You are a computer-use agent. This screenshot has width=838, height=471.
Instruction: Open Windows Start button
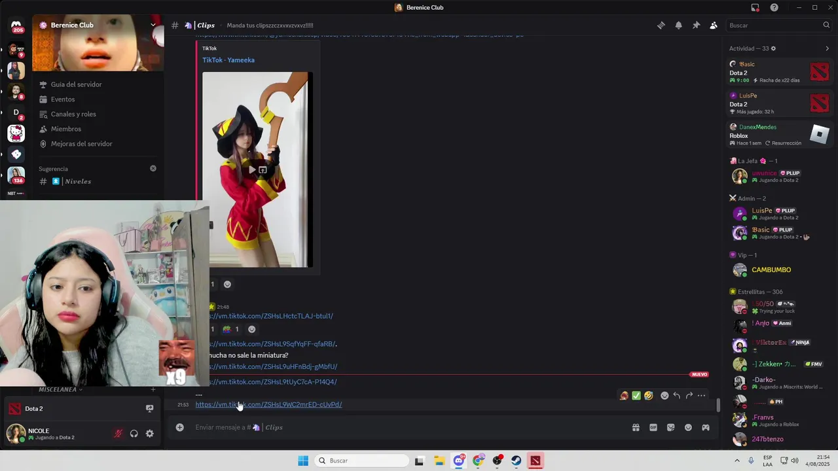(x=303, y=461)
